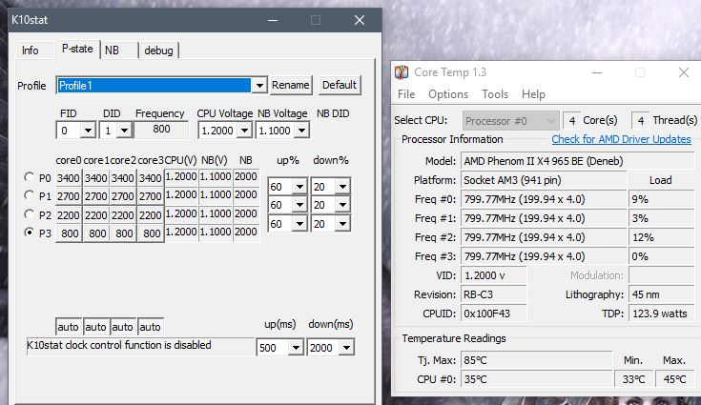Viewport: 701px width, 405px height.
Task: Click the Model field AMD Phenom II X4 965
Action: [x=578, y=161]
